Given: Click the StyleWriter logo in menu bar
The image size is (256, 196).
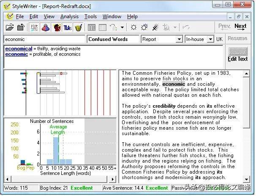Looking at the screenshot, I should tap(9, 16).
